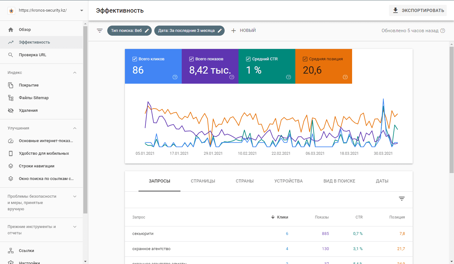Collapse the Улучшения section chevron
454x264 pixels.
tap(75, 128)
